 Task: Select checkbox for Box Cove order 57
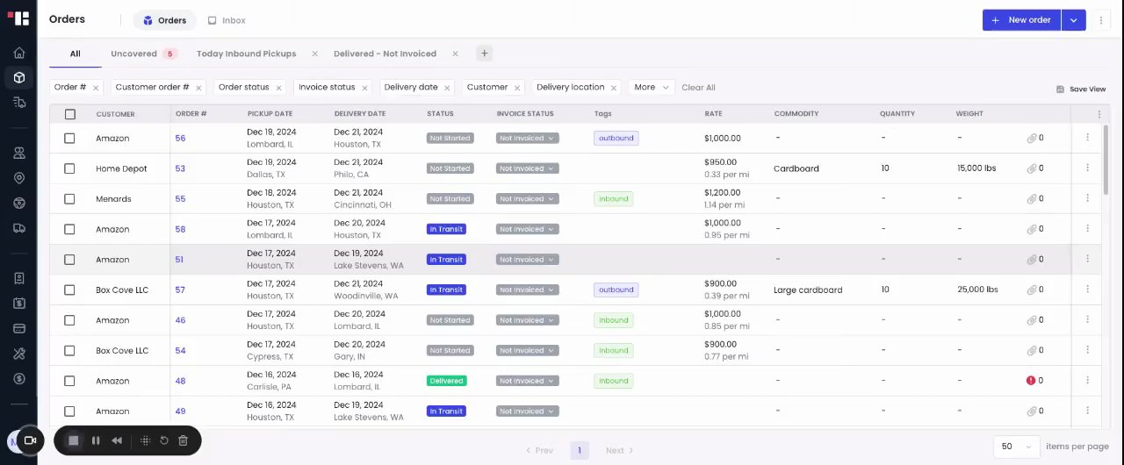coord(69,290)
